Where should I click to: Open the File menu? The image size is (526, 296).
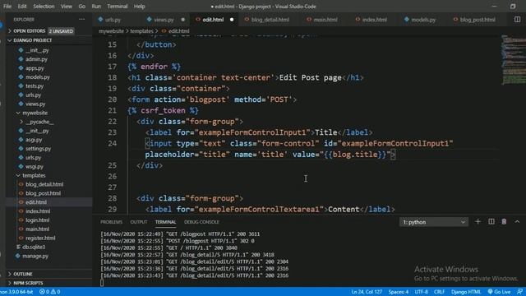[7, 6]
